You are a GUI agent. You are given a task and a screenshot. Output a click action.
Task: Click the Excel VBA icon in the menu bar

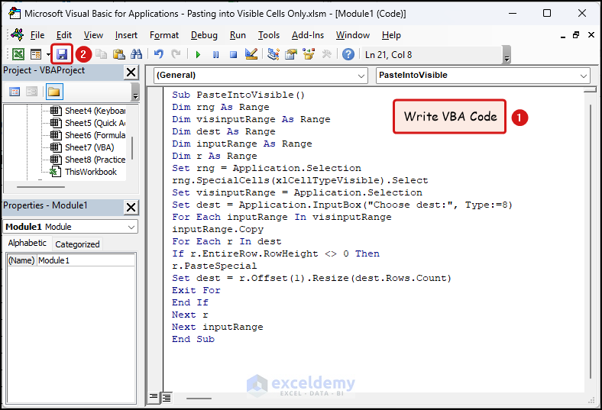pos(17,34)
